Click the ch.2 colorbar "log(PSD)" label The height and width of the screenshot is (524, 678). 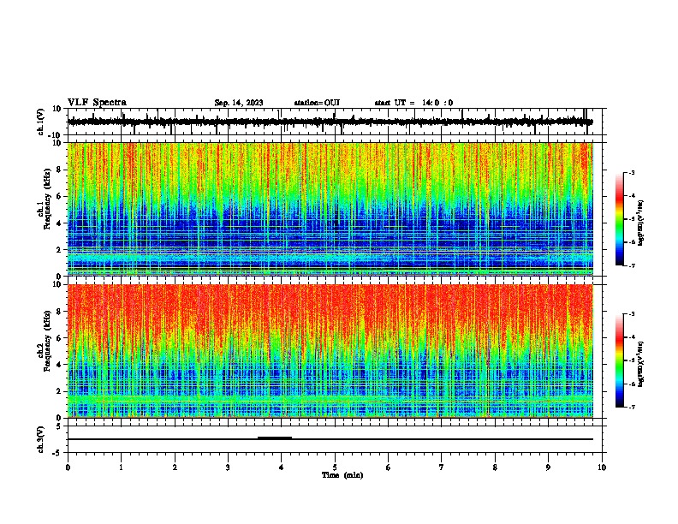pos(640,364)
